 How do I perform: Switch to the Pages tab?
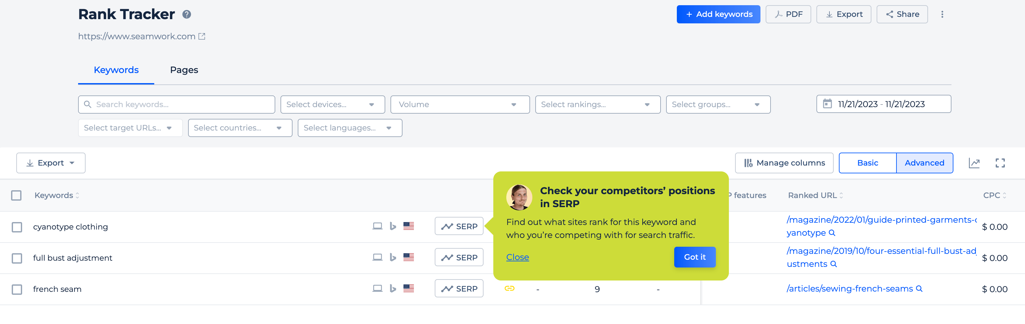(x=184, y=70)
